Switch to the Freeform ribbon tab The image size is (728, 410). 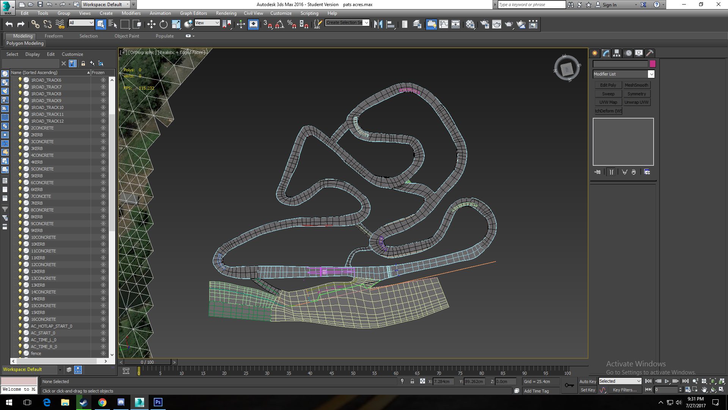(54, 36)
